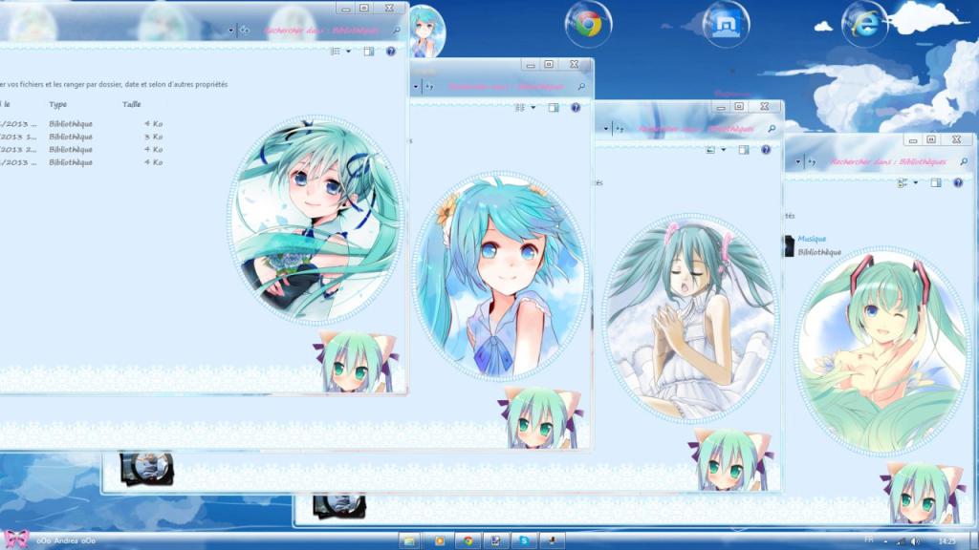Sort files by the Taille column header
The width and height of the screenshot is (979, 550).
[x=130, y=106]
